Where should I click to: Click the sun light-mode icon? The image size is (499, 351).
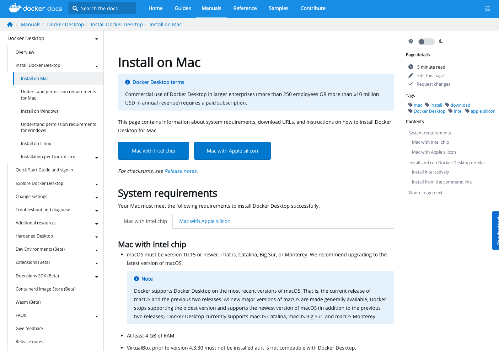411,41
